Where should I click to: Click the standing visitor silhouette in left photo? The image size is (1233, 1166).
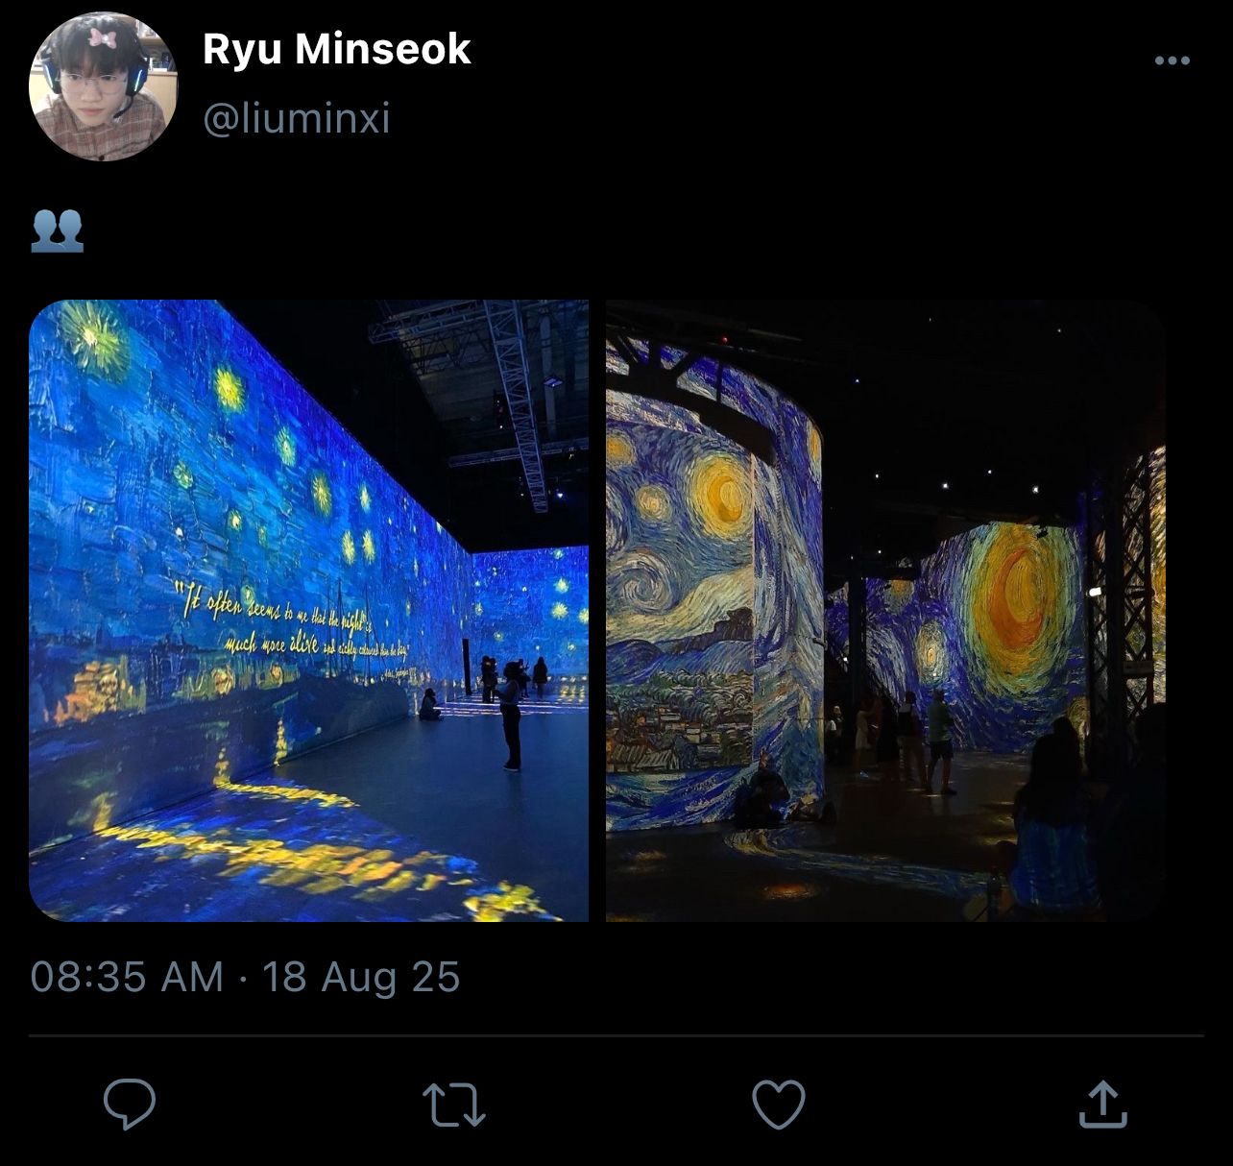pos(510,717)
